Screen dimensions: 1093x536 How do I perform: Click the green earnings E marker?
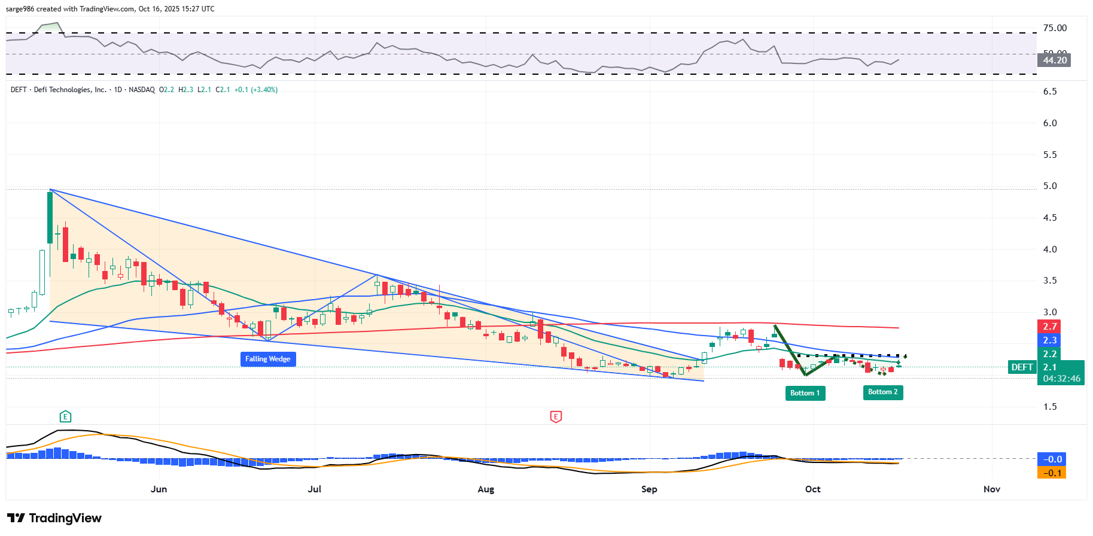click(65, 416)
